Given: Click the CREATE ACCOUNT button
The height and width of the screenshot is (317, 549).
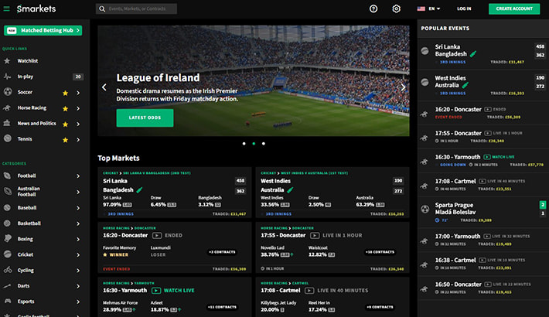Looking at the screenshot, I should [514, 9].
